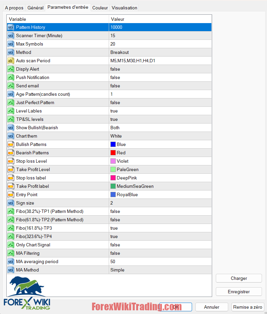Click the integer icon beside Pattern History
Viewport: 267px width, 314px height.
(x=11, y=27)
